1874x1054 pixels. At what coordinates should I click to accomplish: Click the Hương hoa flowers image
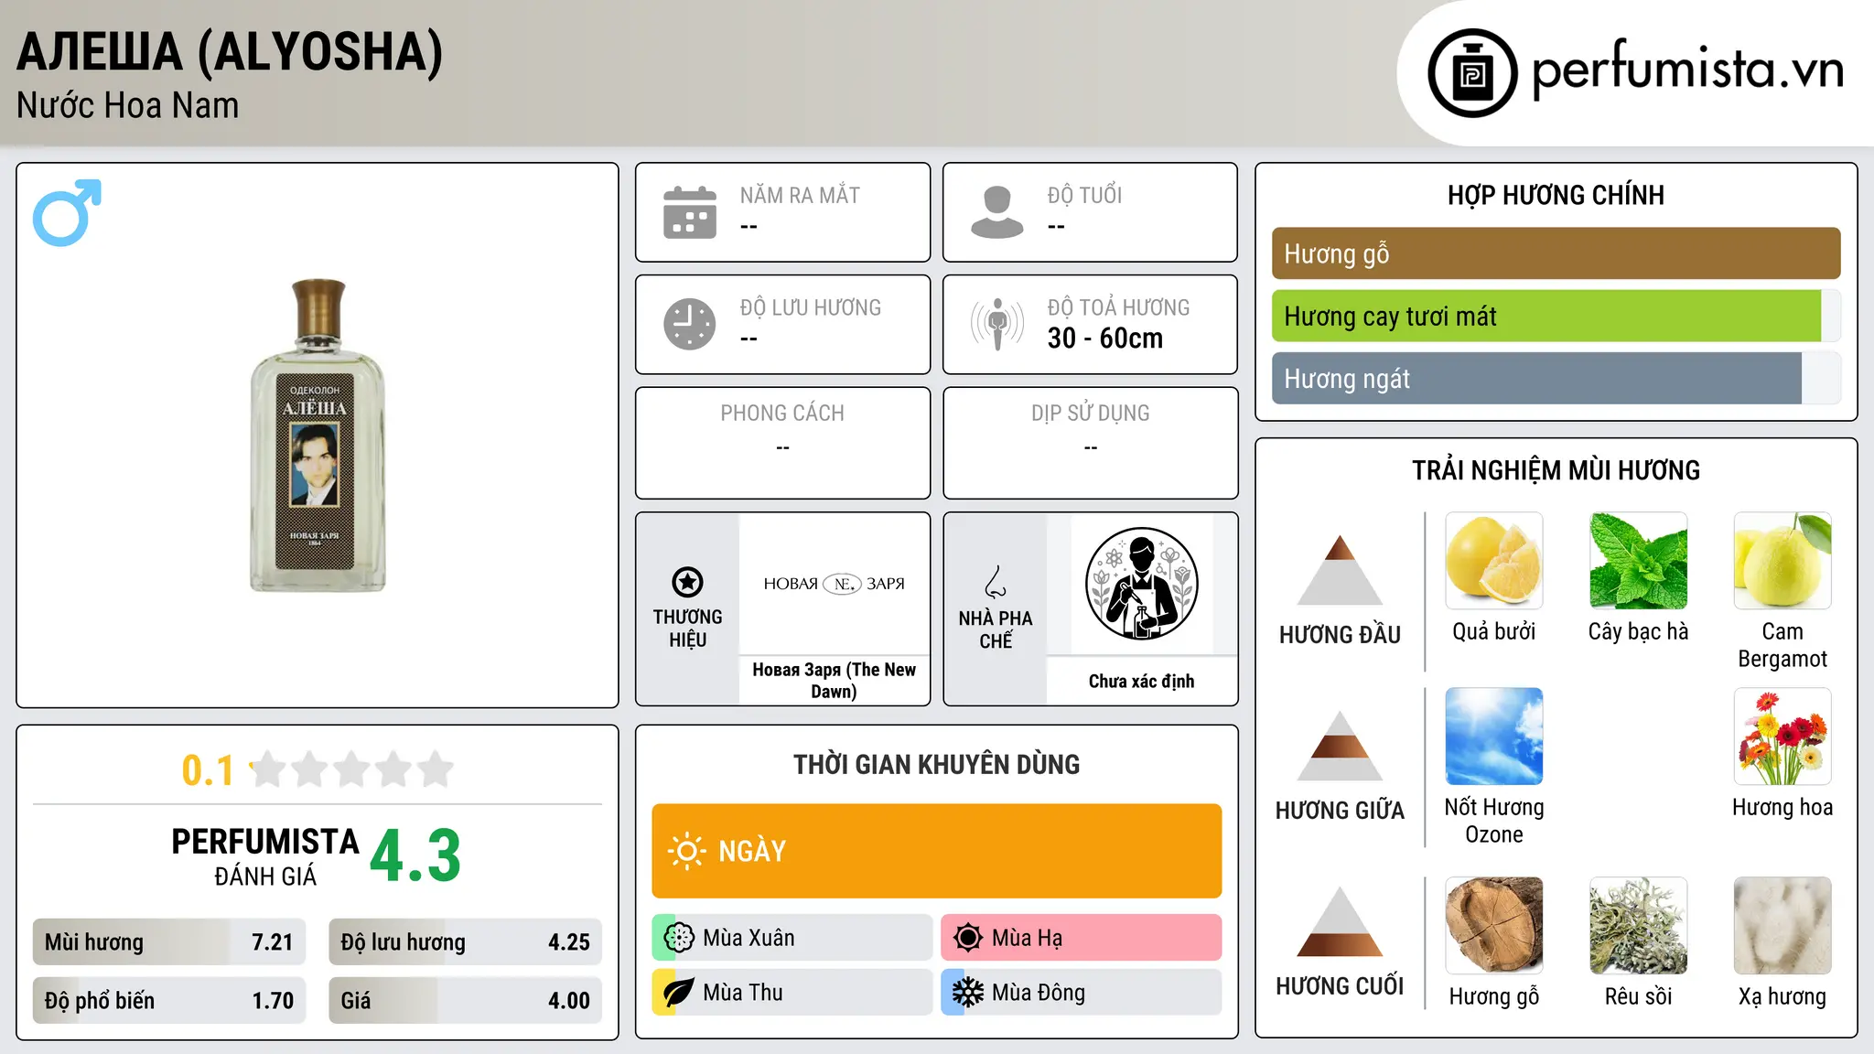click(1782, 737)
